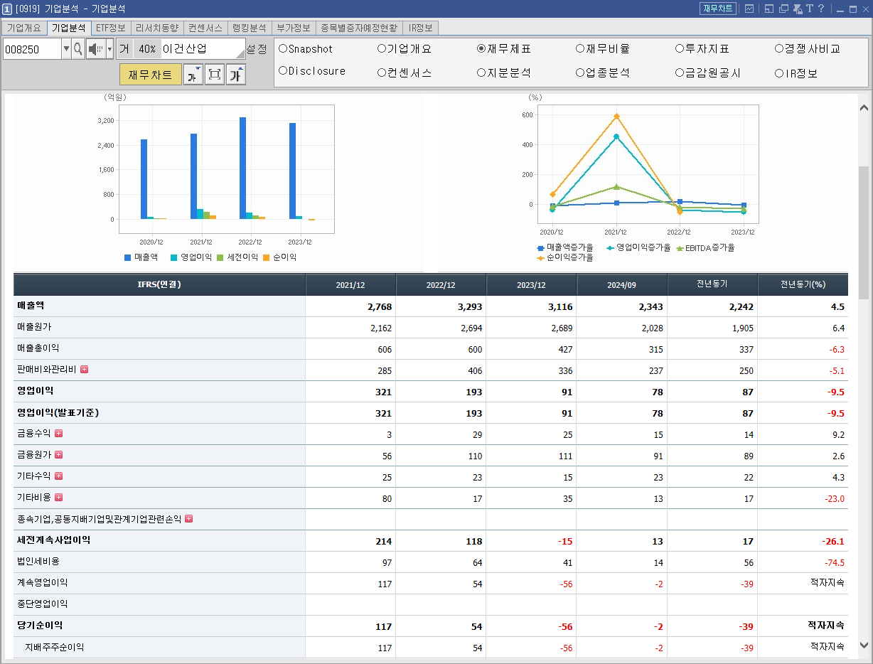Click the yellow 재무차트 button

click(151, 75)
